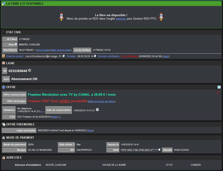Click the Freebox DGP Total technical offer text
Screen dimensions: 223x171
tap(57, 101)
